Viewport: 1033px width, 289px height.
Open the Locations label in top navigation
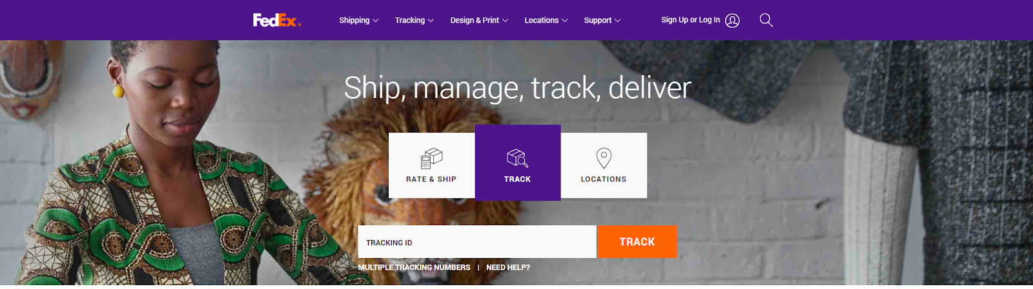[x=541, y=21]
